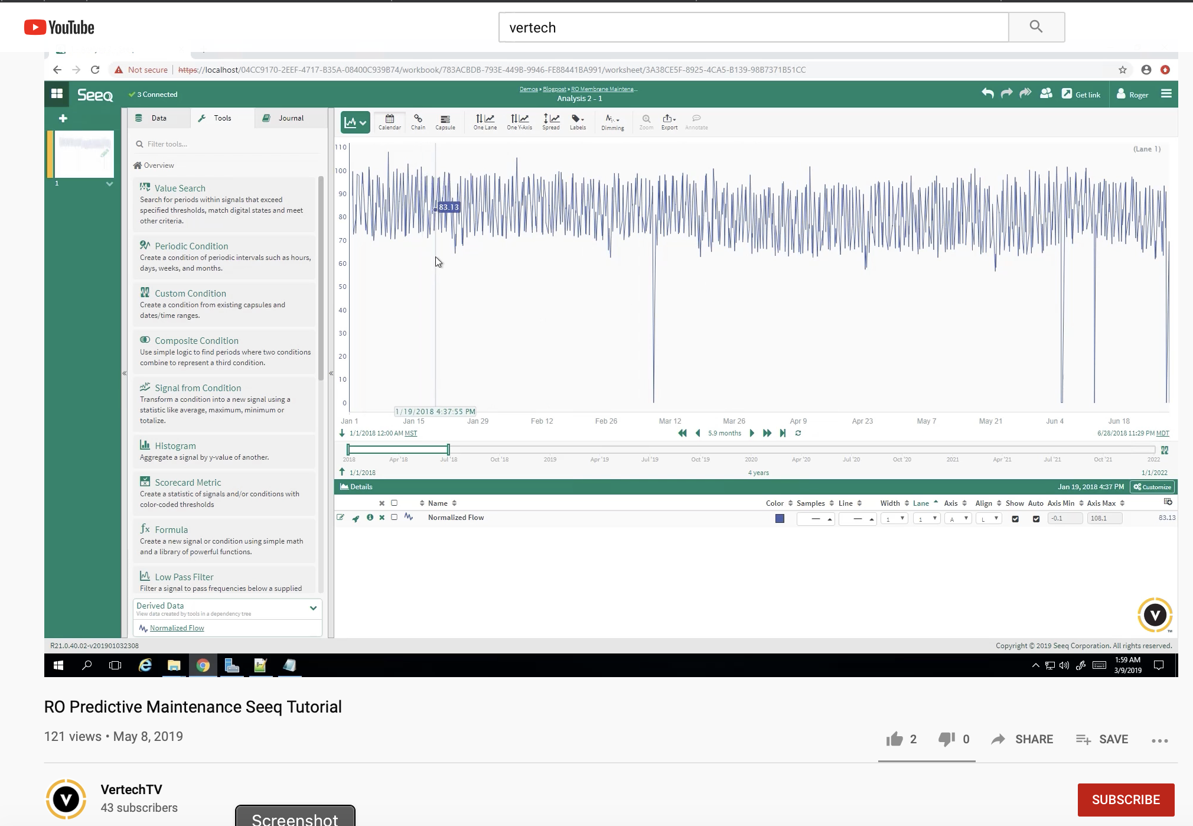Screen dimensions: 1193x826
Task: Open the Export toolbar icon
Action: (669, 122)
